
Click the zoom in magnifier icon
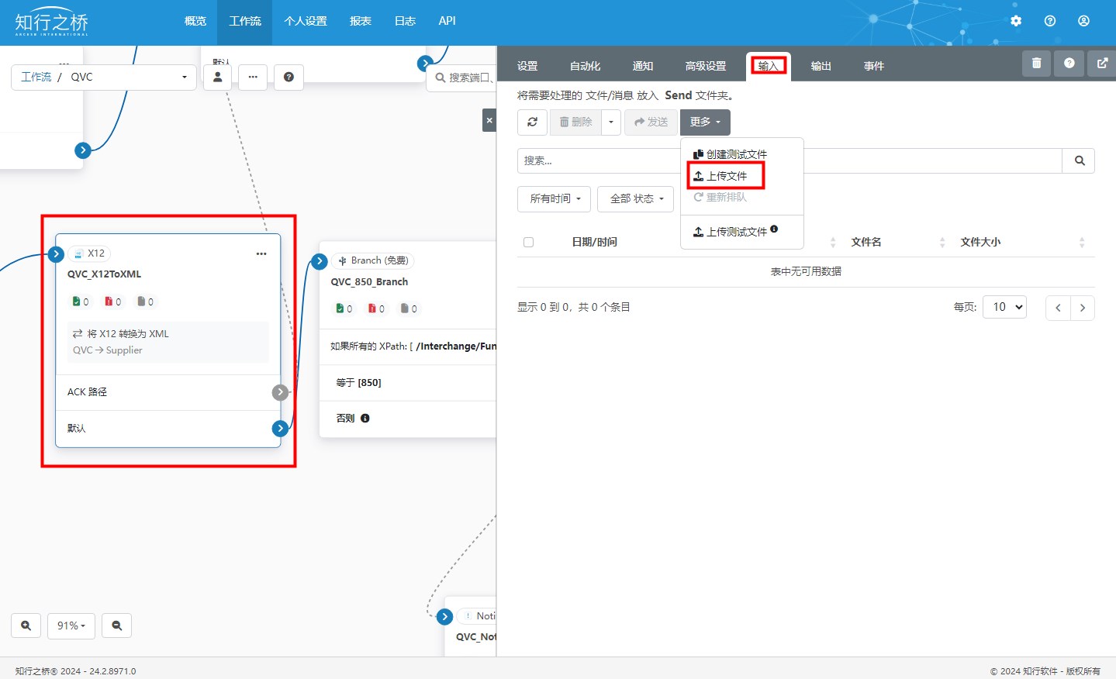tap(26, 626)
